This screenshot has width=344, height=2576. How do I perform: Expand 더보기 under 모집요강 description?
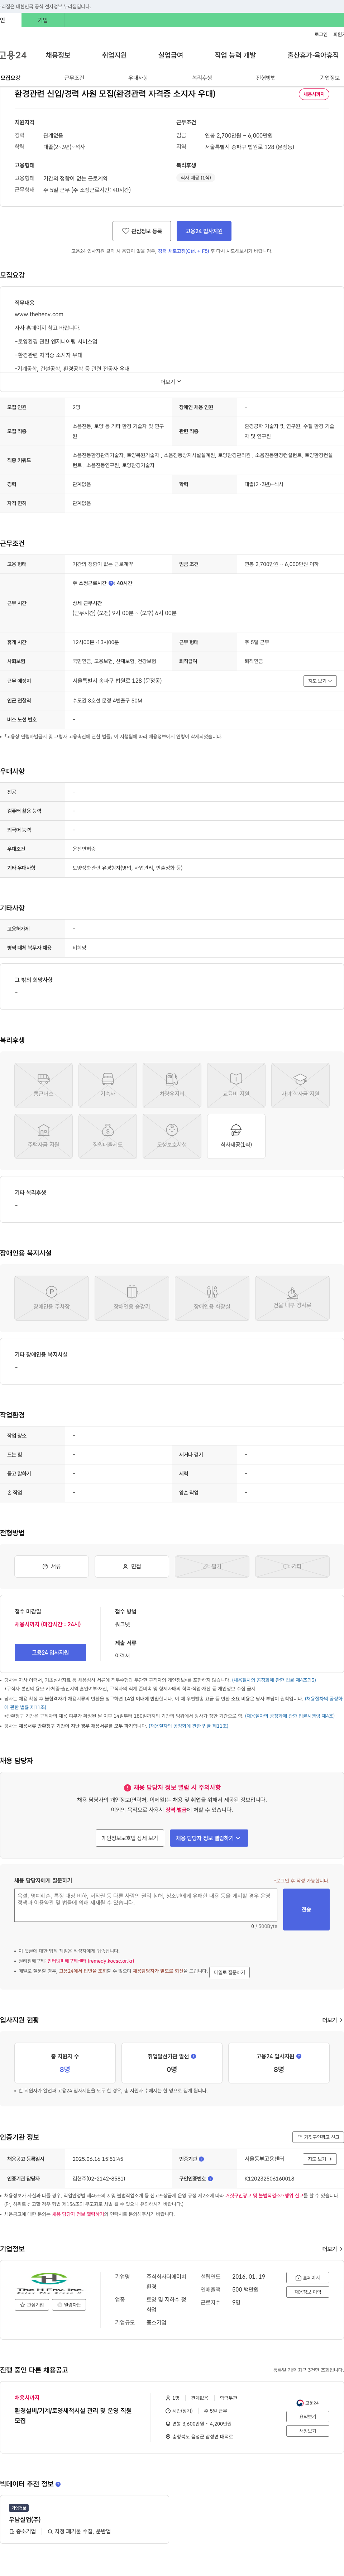[x=171, y=381]
